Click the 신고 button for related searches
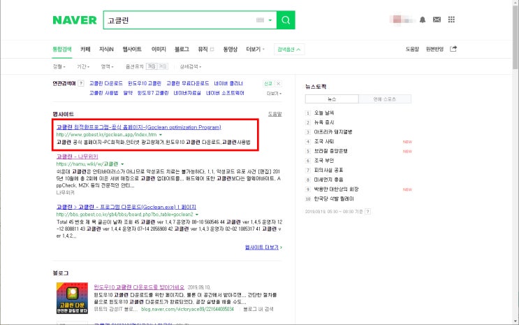The image size is (519, 325). [268, 83]
